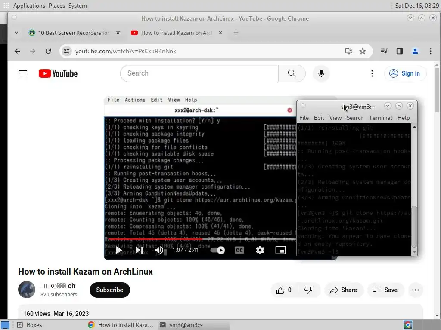Toggle the Chrome side panel icon
Screen dimensions: 441x330
click(x=400, y=51)
